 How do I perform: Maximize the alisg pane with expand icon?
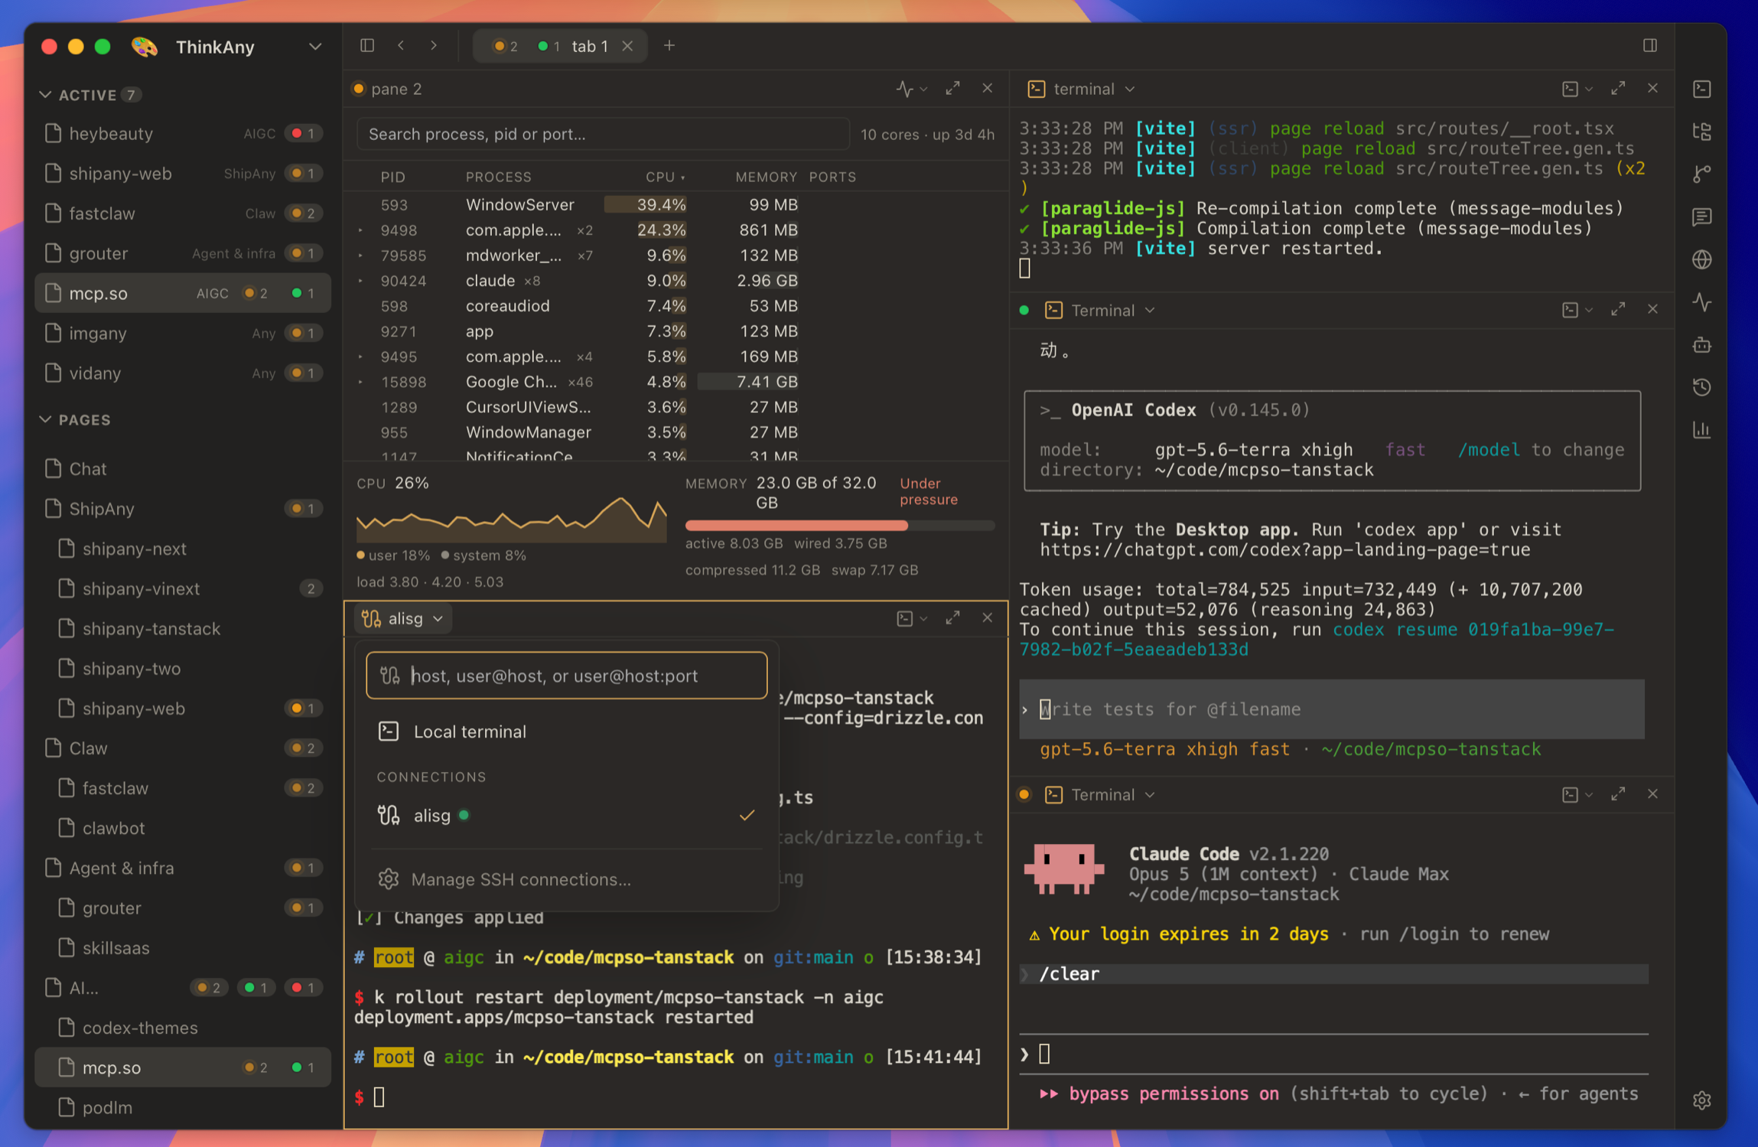(x=952, y=618)
